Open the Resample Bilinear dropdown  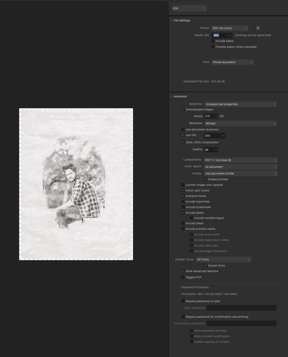pos(241,123)
